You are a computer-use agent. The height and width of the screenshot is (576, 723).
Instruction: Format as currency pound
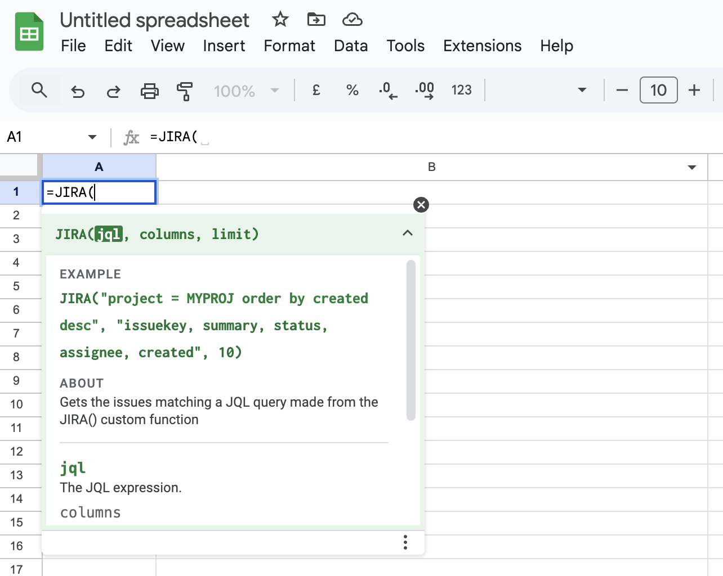click(316, 90)
